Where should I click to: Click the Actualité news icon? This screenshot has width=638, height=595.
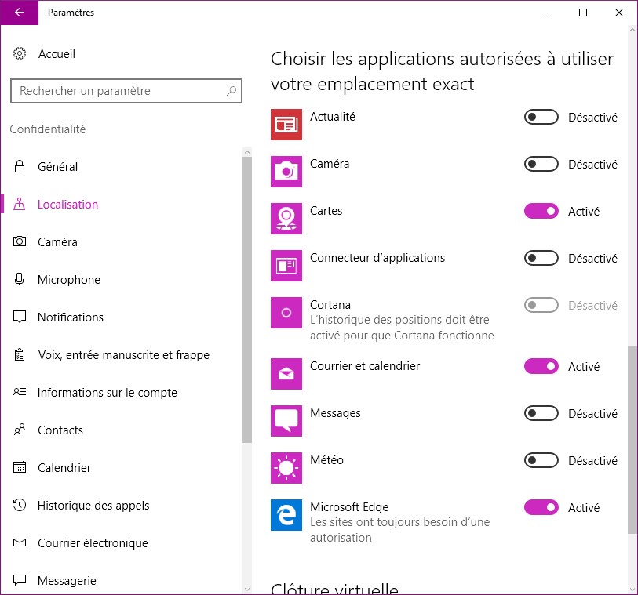tap(286, 124)
